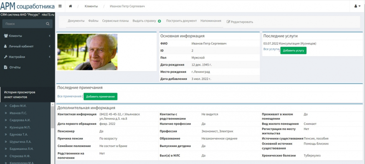
Task: Click value Помощь близких
Action: click(316, 144)
